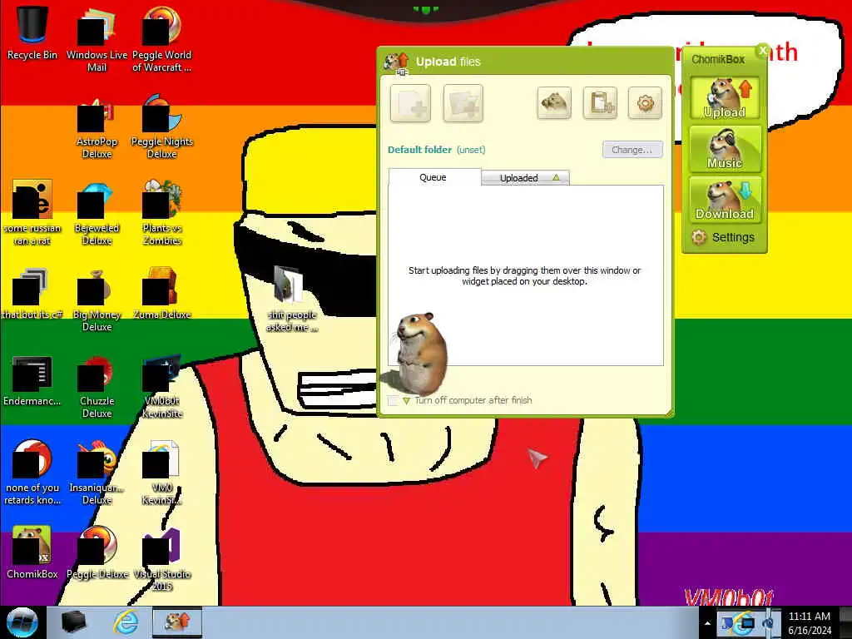Click Change… for the default folder
Viewport: 852px width, 639px height.
(x=632, y=150)
